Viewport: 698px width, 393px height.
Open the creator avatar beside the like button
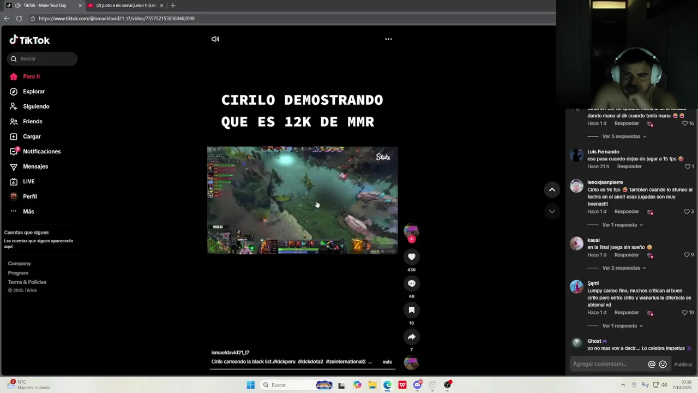(411, 231)
